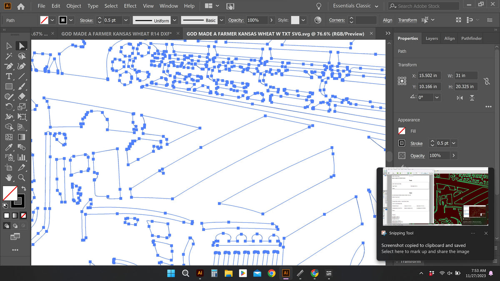
Task: Select the Slice tool
Action: click(22, 167)
